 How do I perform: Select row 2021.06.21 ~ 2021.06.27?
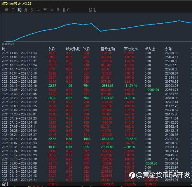tap(96, 135)
